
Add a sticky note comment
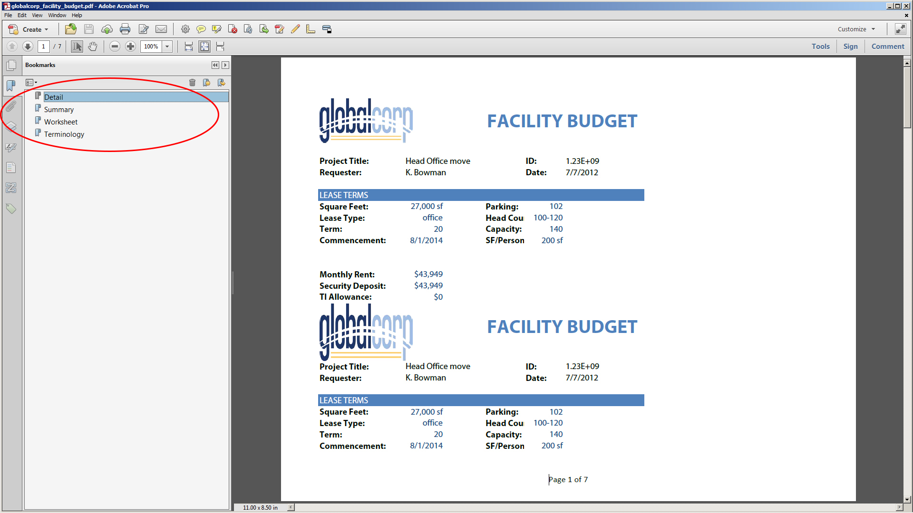tap(201, 29)
